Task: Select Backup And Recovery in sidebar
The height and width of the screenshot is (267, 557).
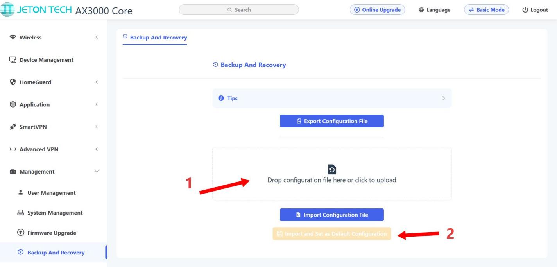Action: click(54, 253)
